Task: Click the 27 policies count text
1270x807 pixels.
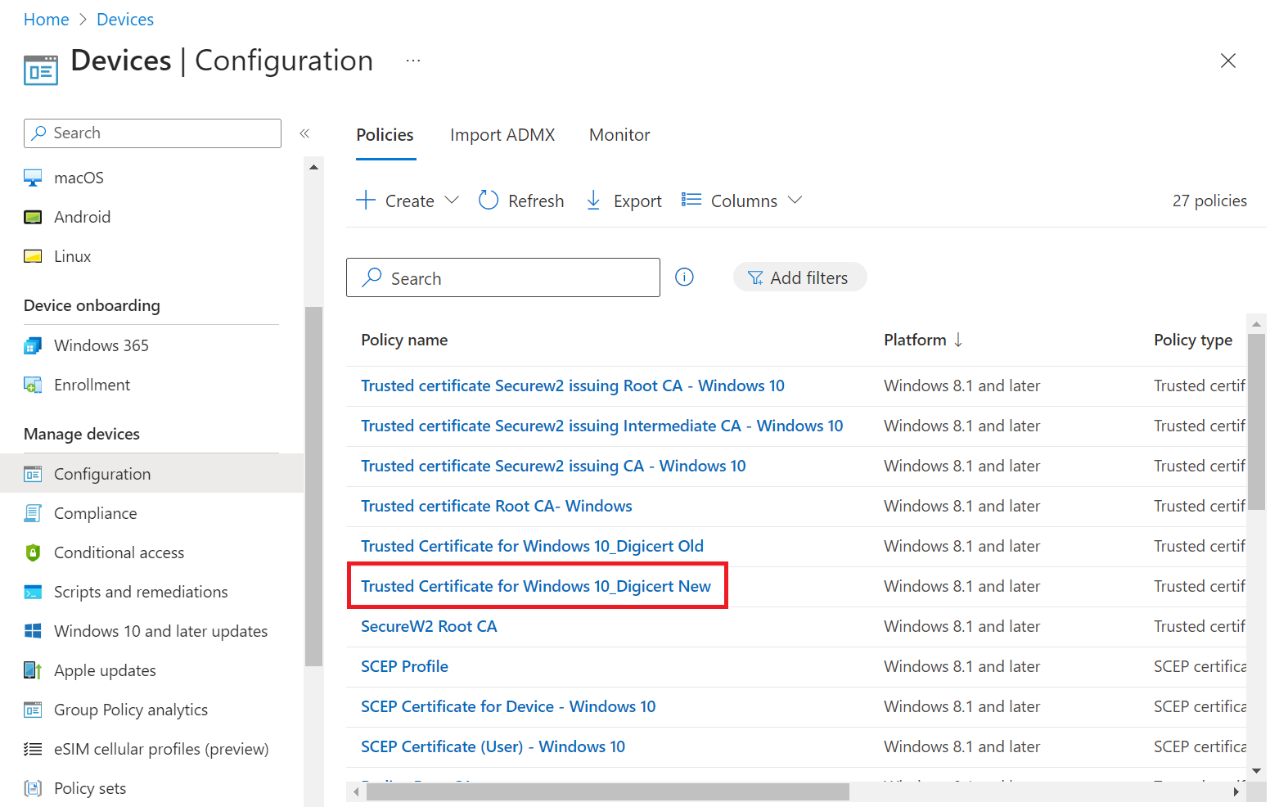Action: (1209, 201)
